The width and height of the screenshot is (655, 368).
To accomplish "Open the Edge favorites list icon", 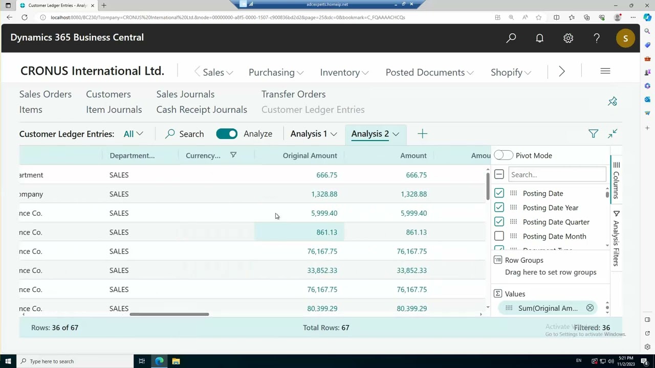I will 572,17.
